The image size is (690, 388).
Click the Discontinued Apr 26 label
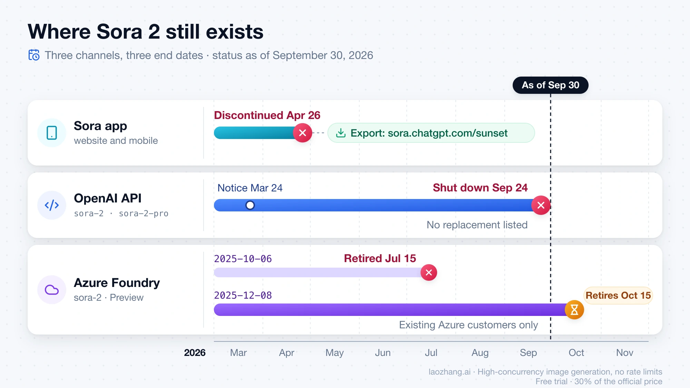267,115
